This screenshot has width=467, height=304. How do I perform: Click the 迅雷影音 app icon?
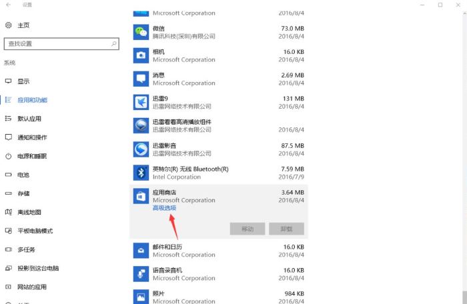(x=141, y=149)
